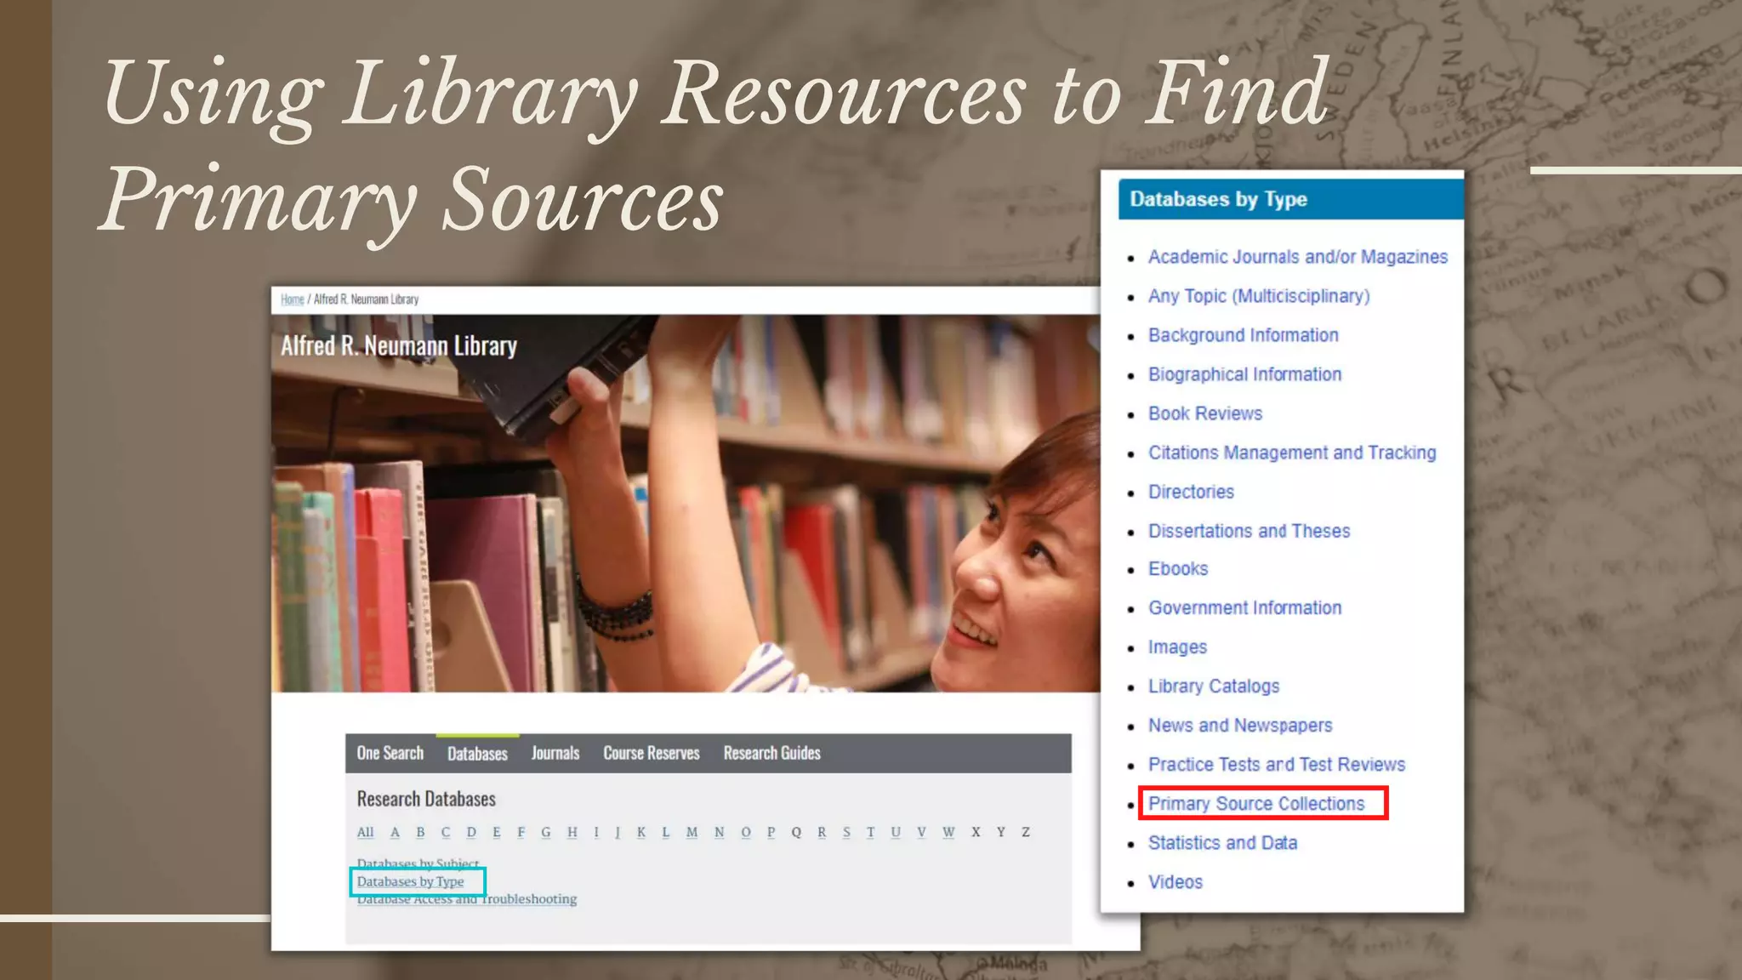
Task: Click the All alphabet filter link
Action: (x=365, y=832)
